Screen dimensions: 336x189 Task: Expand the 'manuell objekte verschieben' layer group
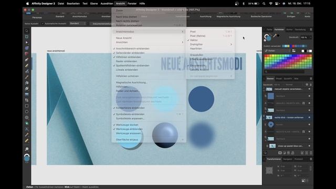[x=264, y=89]
